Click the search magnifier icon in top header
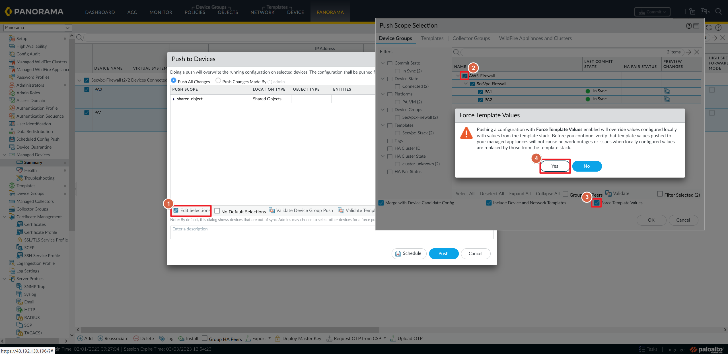 tap(718, 12)
